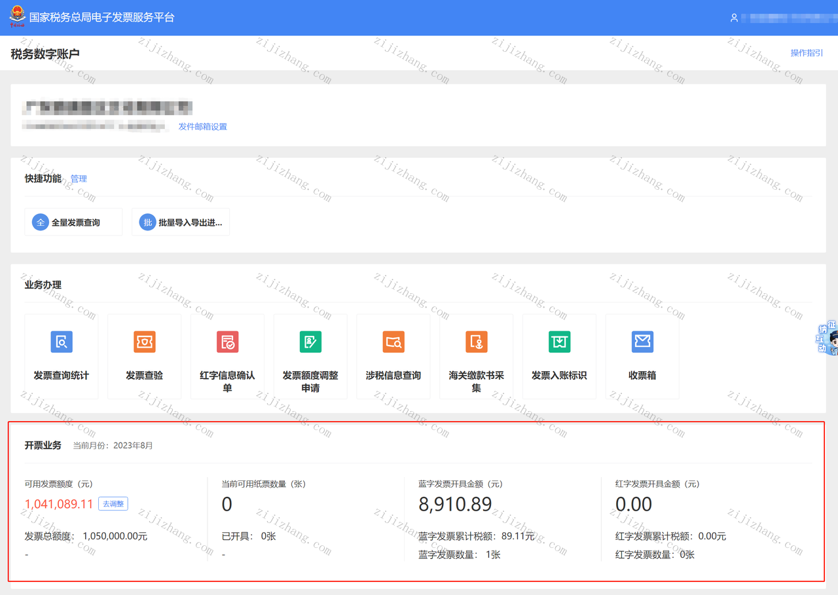Viewport: 838px width, 595px height.
Task: Open 发件邮箱设置 link
Action: point(203,126)
